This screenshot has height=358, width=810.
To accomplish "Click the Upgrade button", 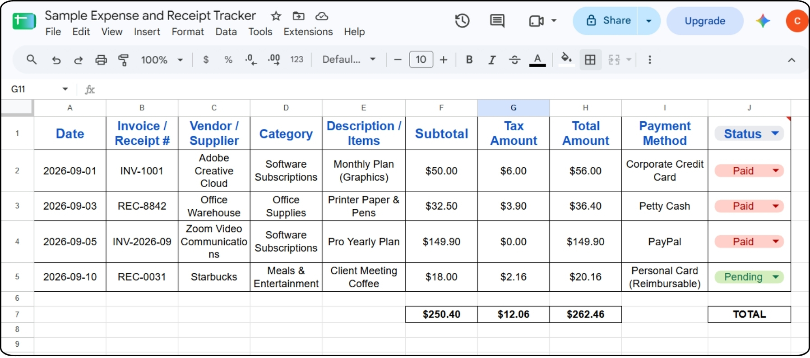I will [705, 21].
